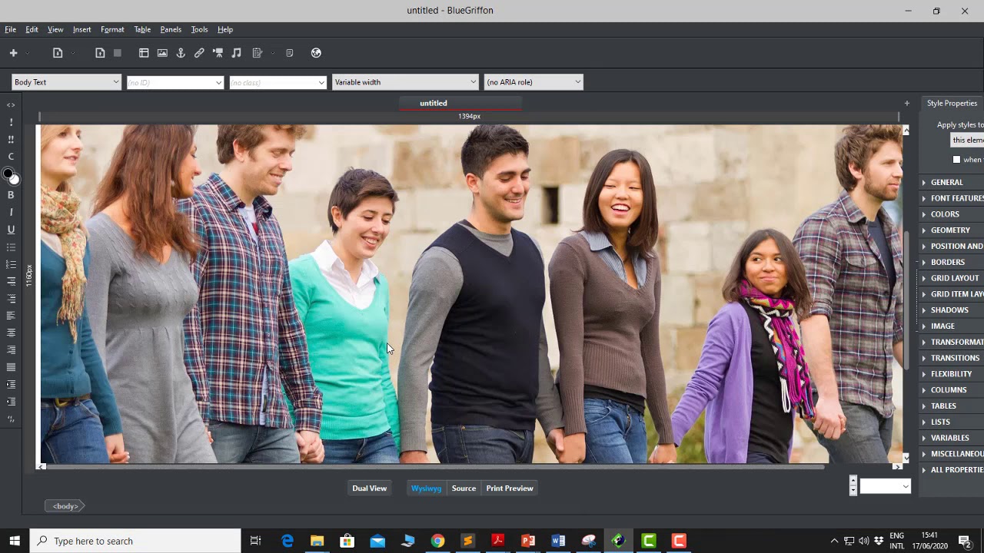Open the Help menu
The width and height of the screenshot is (984, 553).
225,29
